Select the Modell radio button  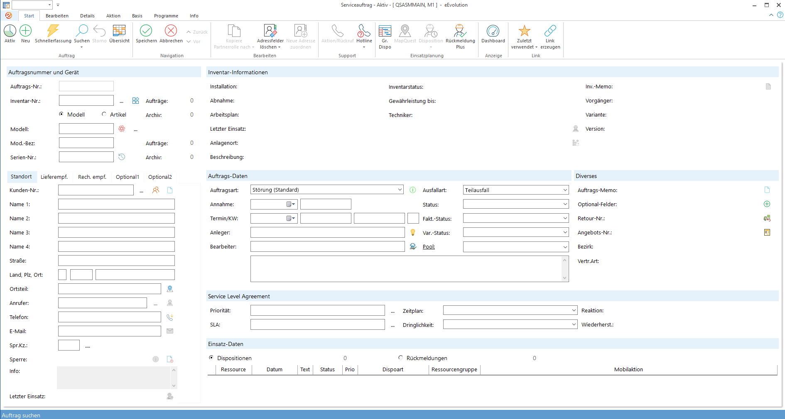61,114
